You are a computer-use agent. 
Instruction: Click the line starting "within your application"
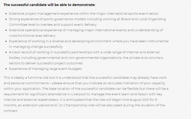pos(86,89)
